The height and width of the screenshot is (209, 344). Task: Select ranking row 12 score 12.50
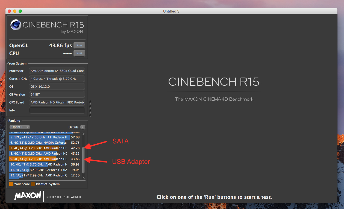(x=45, y=175)
